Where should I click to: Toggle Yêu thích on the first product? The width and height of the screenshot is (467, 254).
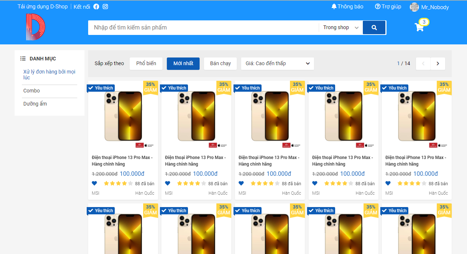click(x=101, y=88)
